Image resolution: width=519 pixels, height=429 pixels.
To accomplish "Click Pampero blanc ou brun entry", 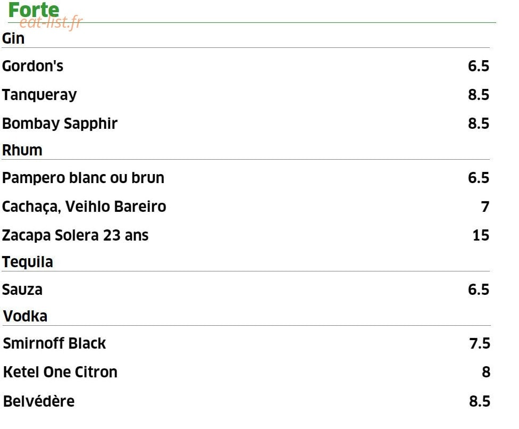I will (x=83, y=178).
